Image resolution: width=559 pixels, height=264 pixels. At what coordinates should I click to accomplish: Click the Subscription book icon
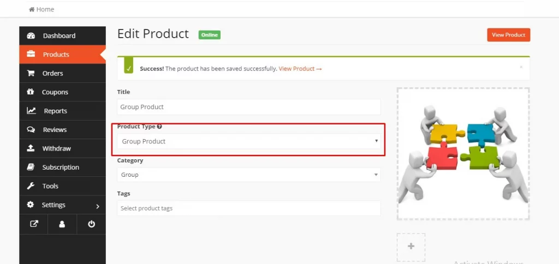[x=31, y=167]
